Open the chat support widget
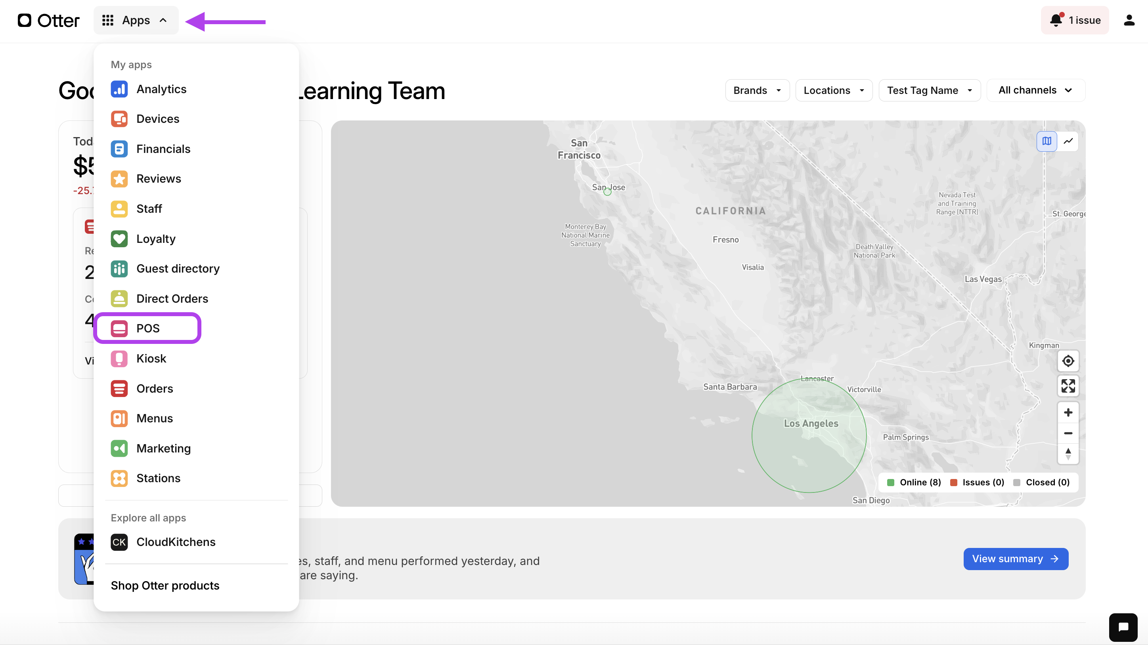This screenshot has height=645, width=1148. 1123,627
